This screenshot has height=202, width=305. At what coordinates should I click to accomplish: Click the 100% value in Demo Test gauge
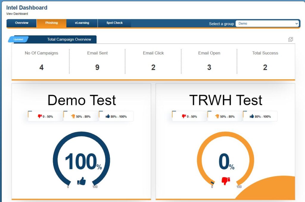coord(83,161)
